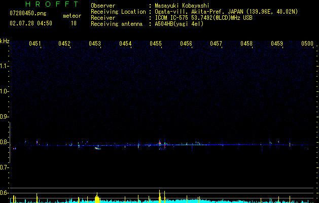Click the 0.6 kHz frequency label
Screen dimensions: 319x203
pos(4,193)
